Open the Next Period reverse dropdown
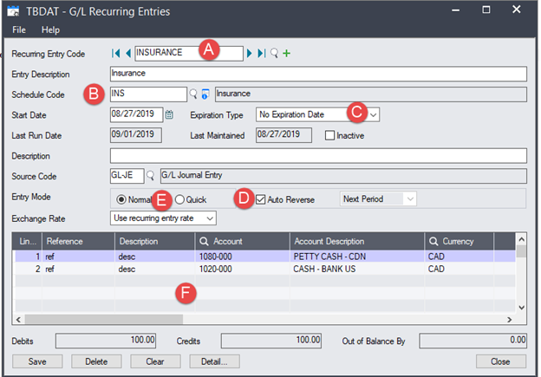This screenshot has height=377, width=541. pyautogui.click(x=410, y=199)
